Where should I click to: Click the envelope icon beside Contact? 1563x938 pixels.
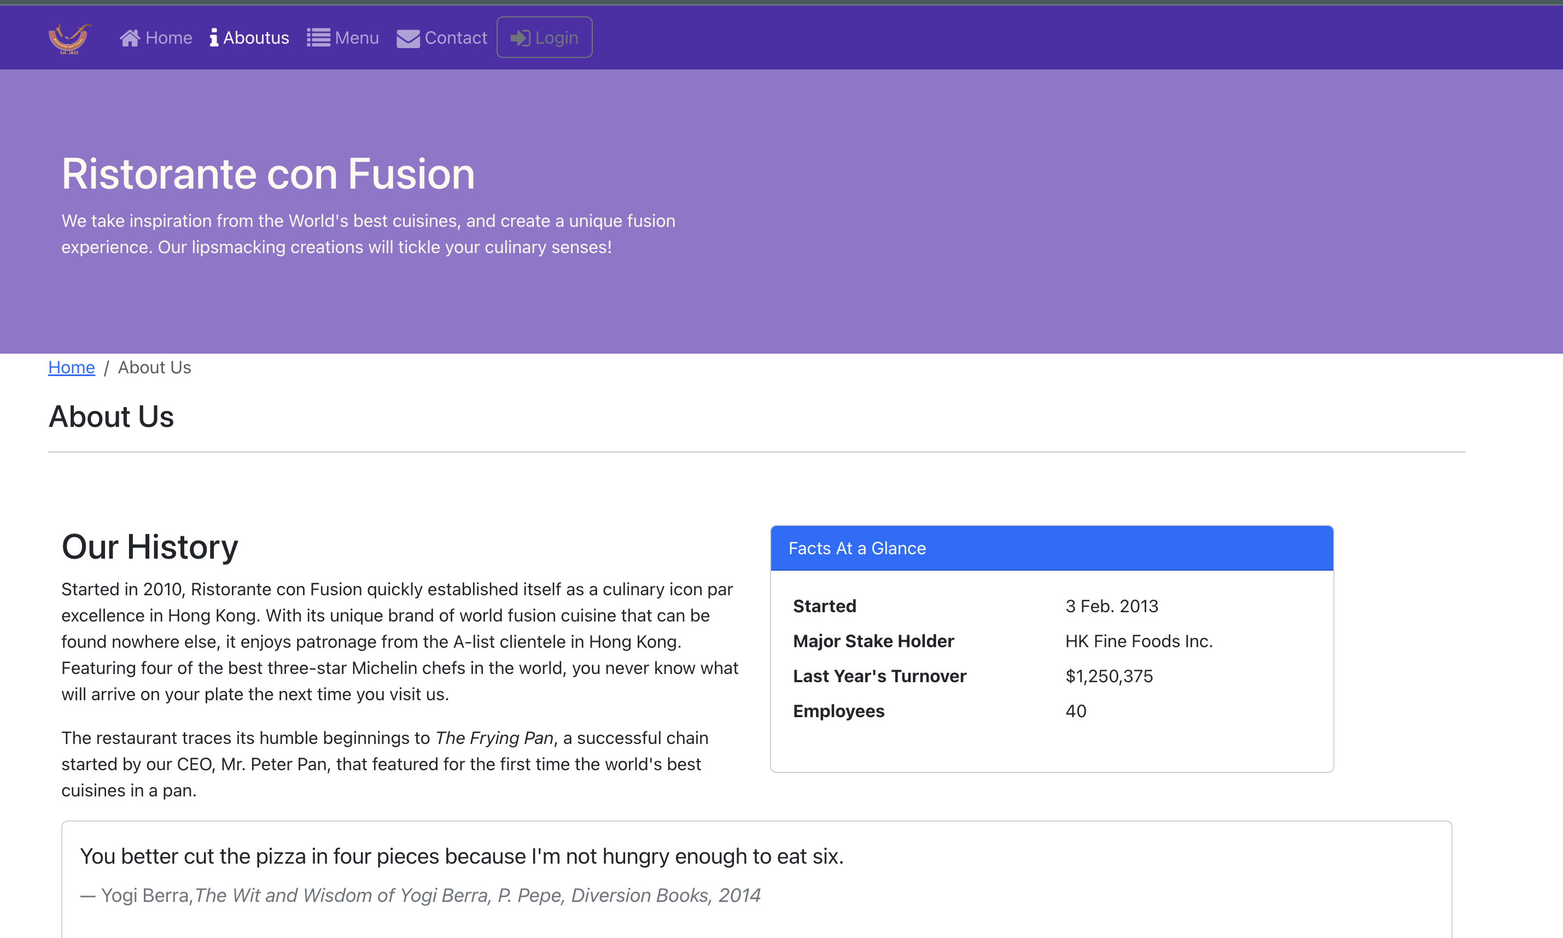pos(408,39)
